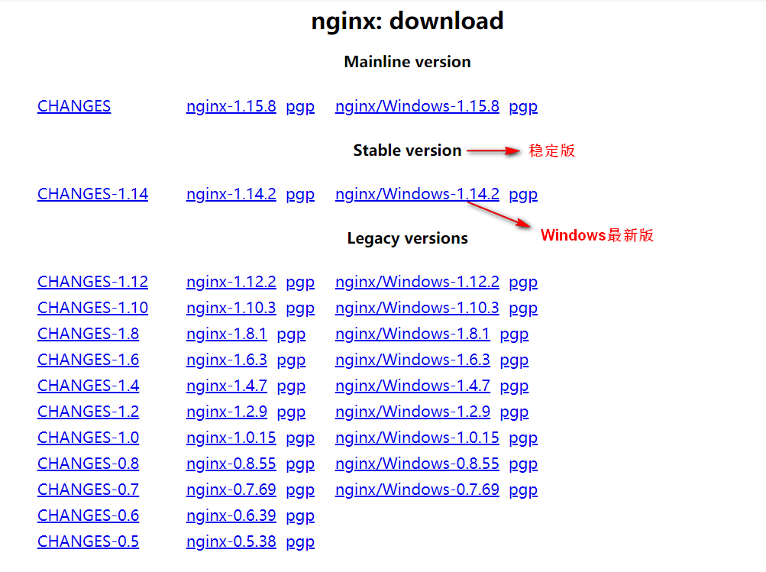
Task: Download the oldest nginx-0.5.38 source
Action: (x=231, y=541)
